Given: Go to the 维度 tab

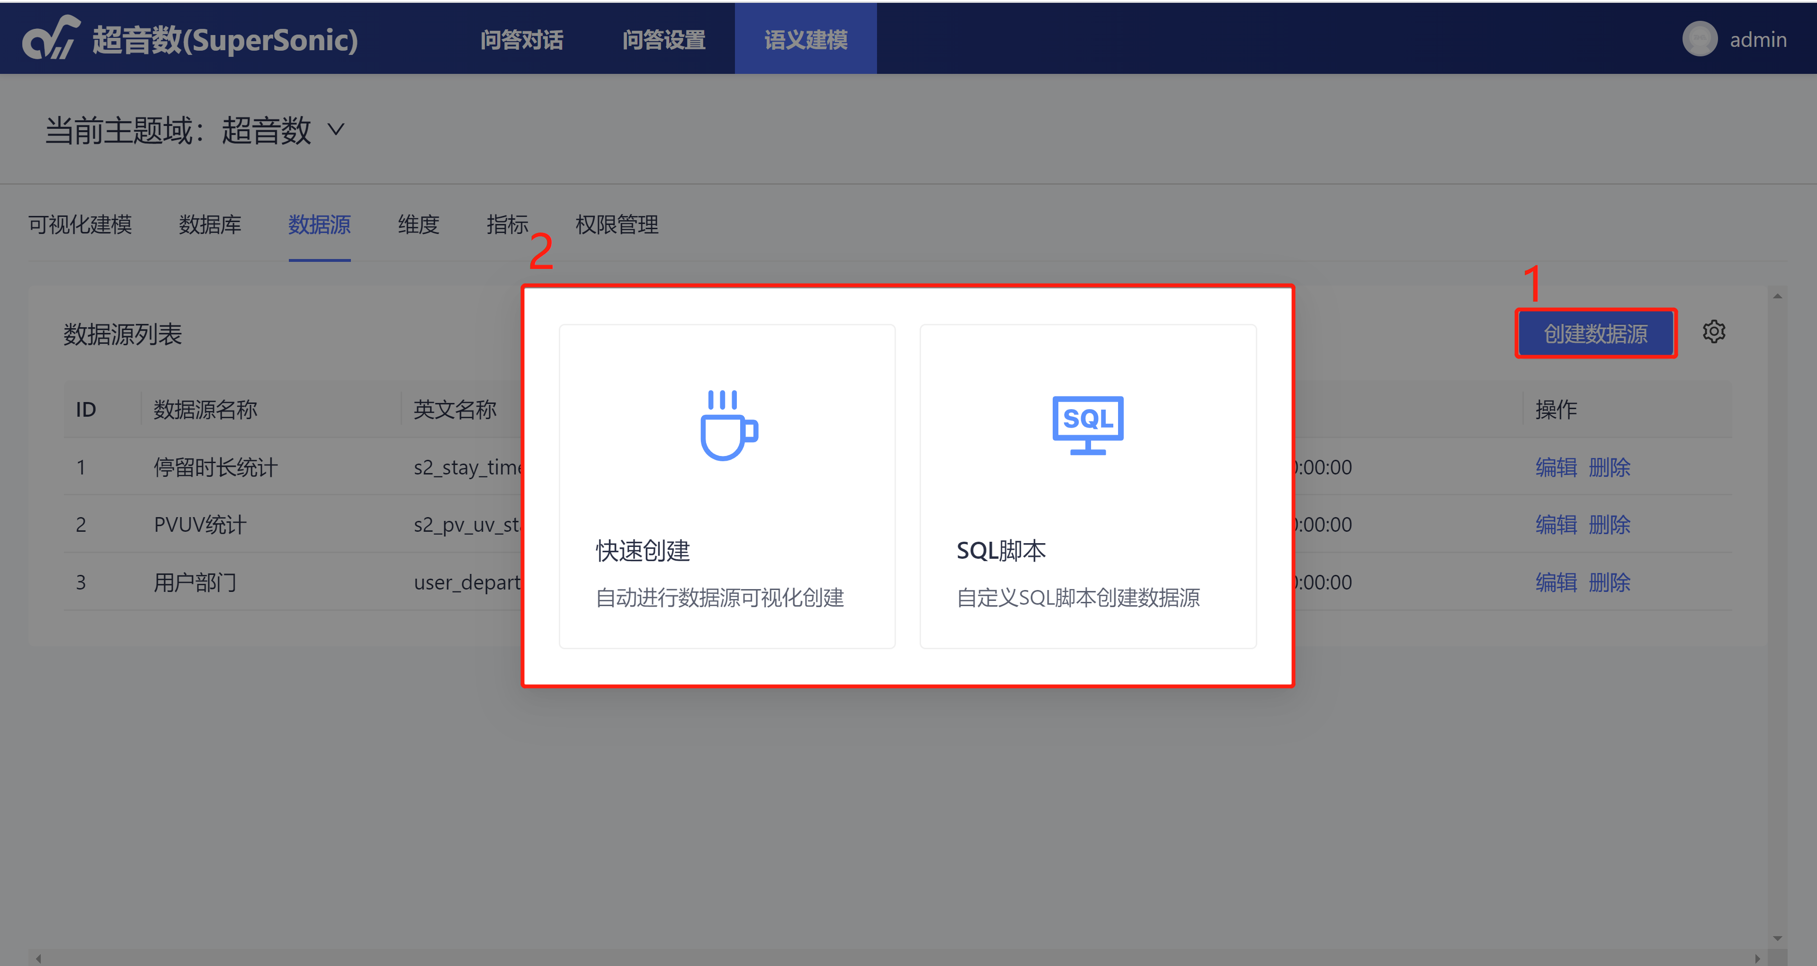Looking at the screenshot, I should 418,225.
